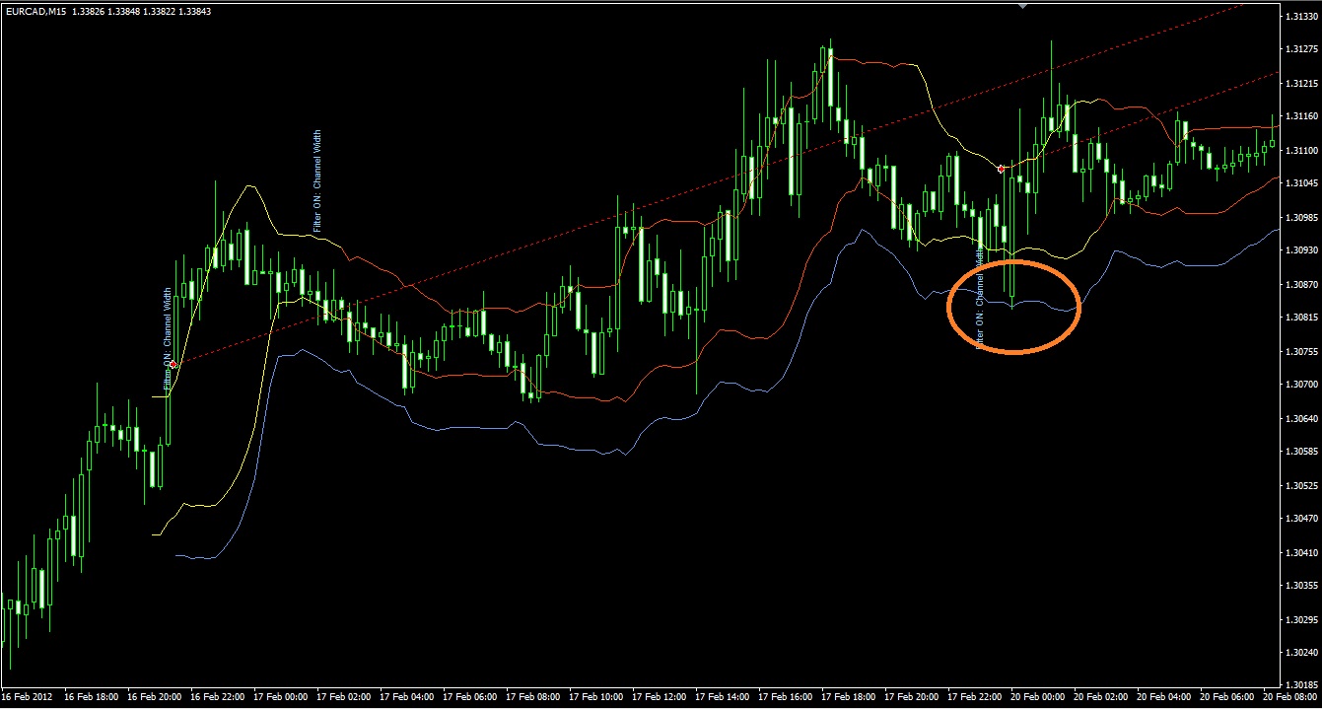The image size is (1322, 709).
Task: Click the 20 Feb 00:00 time label
Action: (1038, 697)
